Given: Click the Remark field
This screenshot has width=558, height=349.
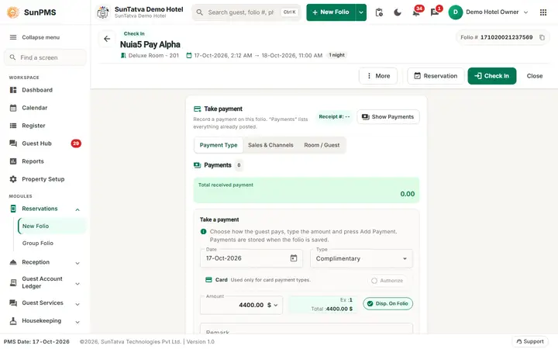Looking at the screenshot, I should click(x=306, y=330).
